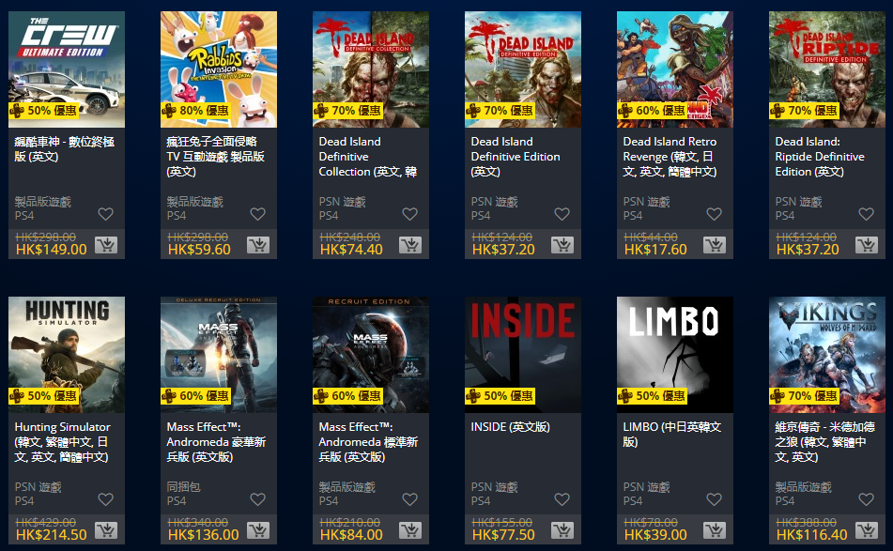This screenshot has width=893, height=551.
Task: Open the Dead Island Definitive Collection title link
Action: (368, 157)
